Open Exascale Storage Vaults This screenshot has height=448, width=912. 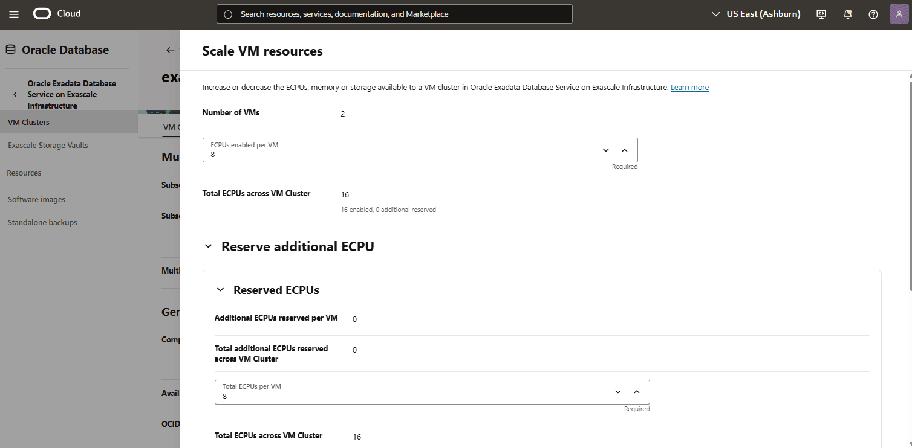pyautogui.click(x=48, y=145)
